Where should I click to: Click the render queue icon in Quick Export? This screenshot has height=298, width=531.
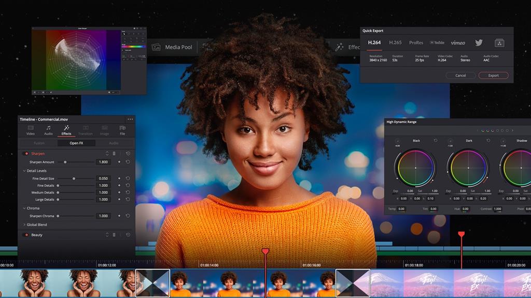click(x=499, y=43)
